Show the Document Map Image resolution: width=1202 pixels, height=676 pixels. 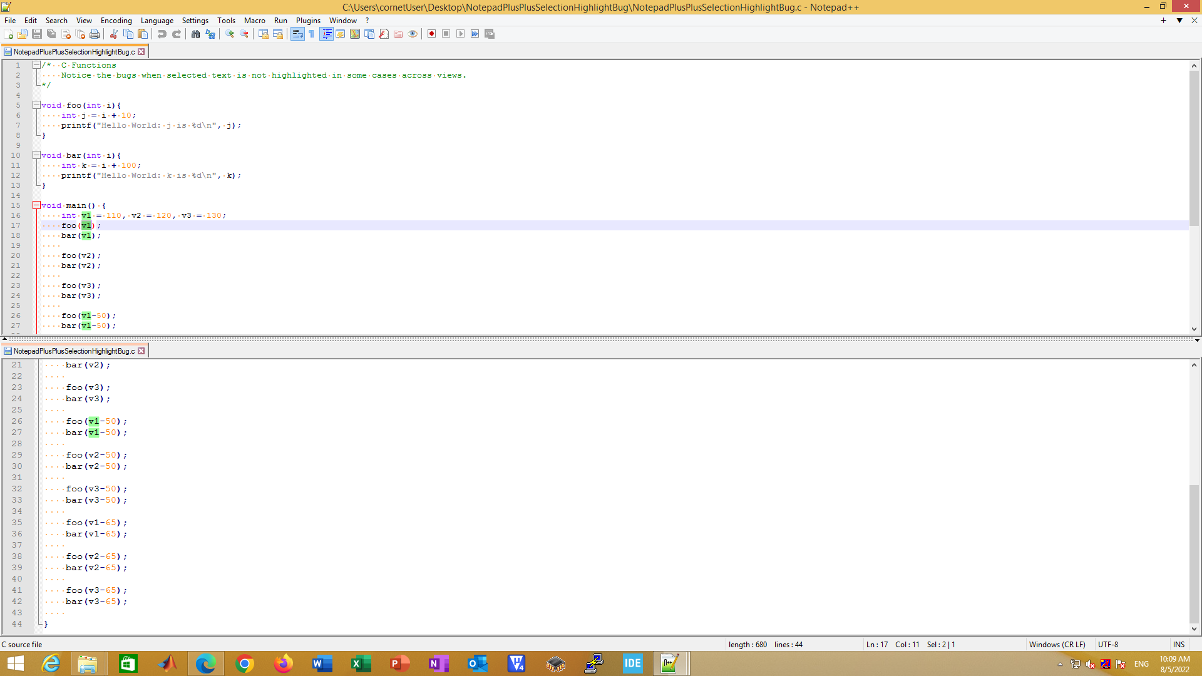pos(354,34)
